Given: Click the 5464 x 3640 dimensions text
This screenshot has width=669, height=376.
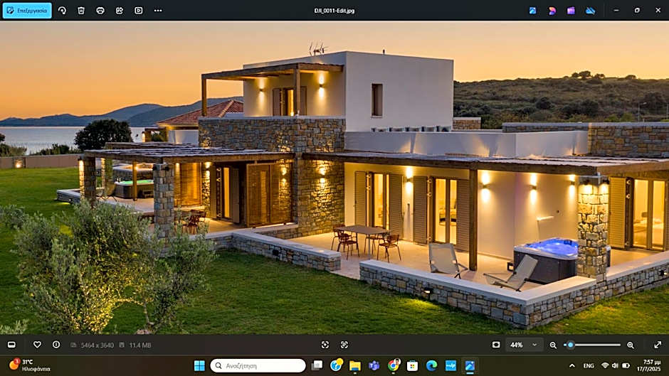Looking at the screenshot, I should tap(98, 345).
